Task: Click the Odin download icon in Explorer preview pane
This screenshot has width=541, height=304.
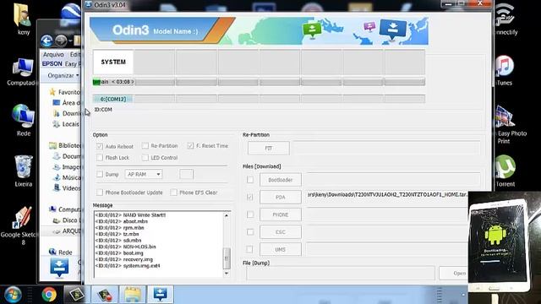Action: [x=59, y=268]
